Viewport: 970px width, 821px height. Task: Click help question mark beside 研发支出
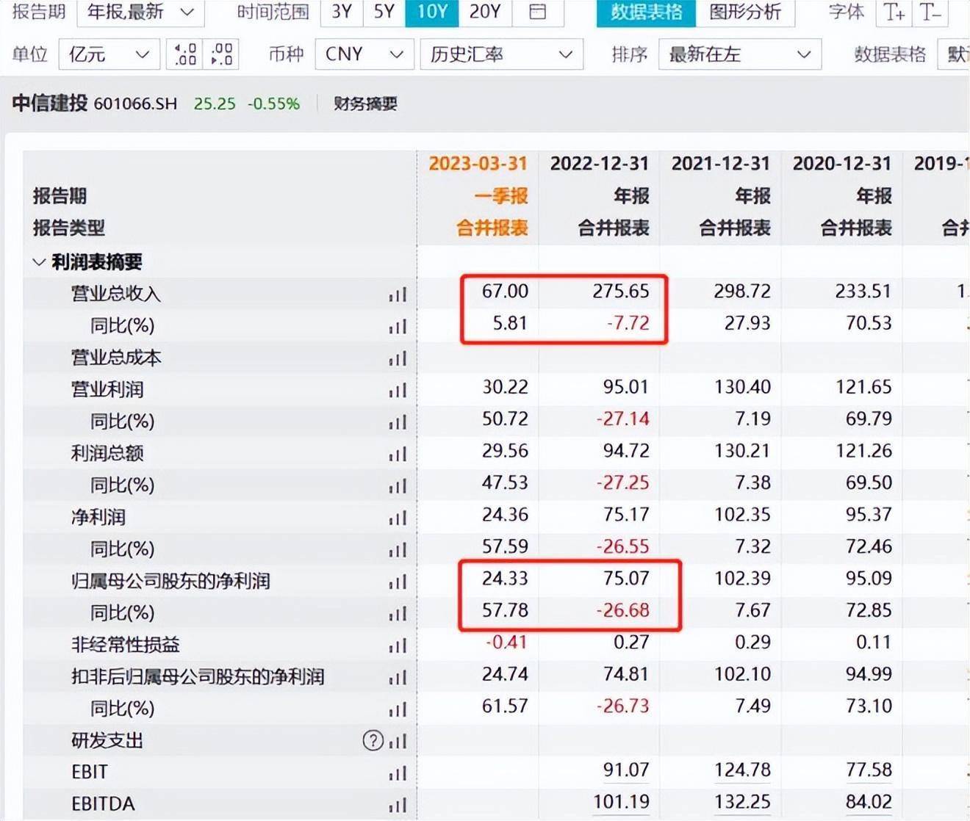(373, 740)
